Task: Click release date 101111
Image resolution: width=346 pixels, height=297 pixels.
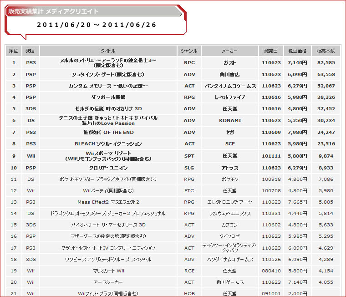Action: click(271, 156)
